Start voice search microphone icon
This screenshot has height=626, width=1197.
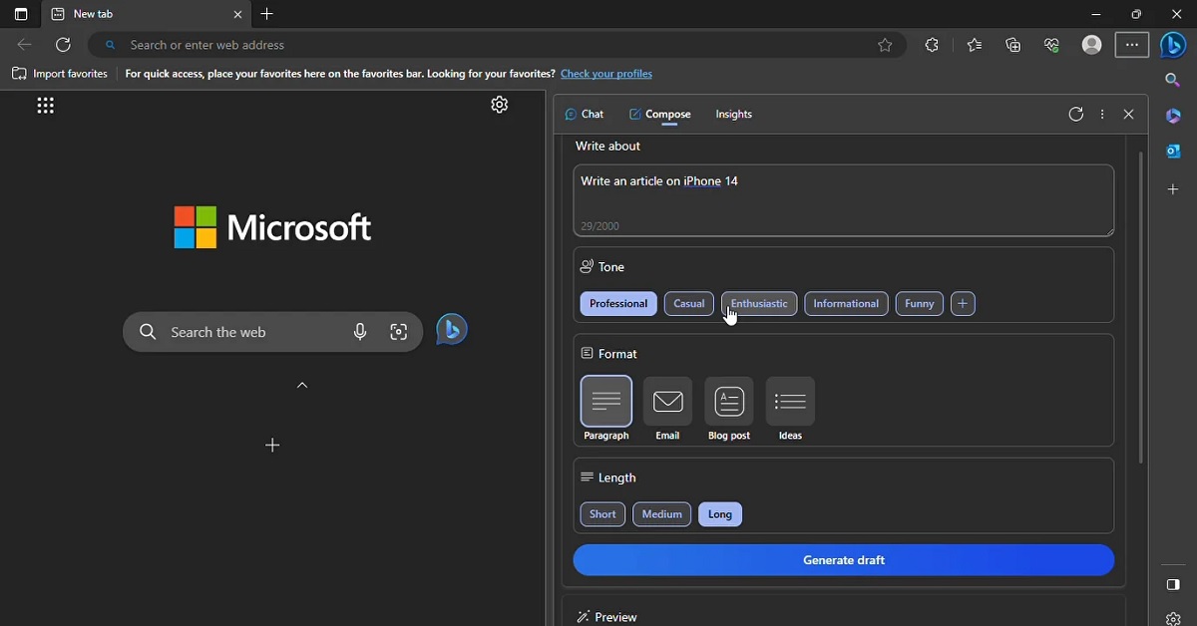pos(360,332)
